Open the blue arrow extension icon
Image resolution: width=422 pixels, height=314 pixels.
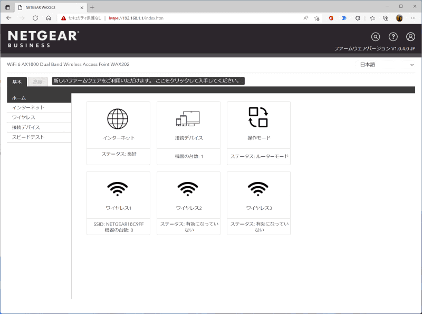tap(344, 18)
